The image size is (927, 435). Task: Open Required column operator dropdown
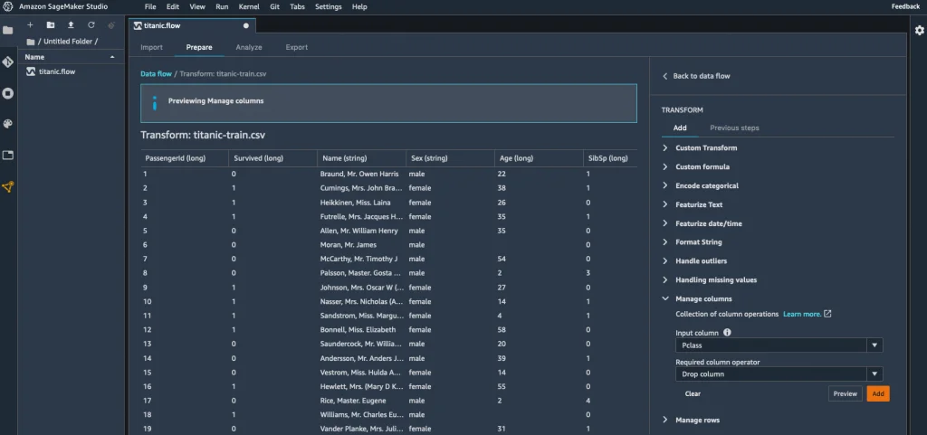point(779,374)
